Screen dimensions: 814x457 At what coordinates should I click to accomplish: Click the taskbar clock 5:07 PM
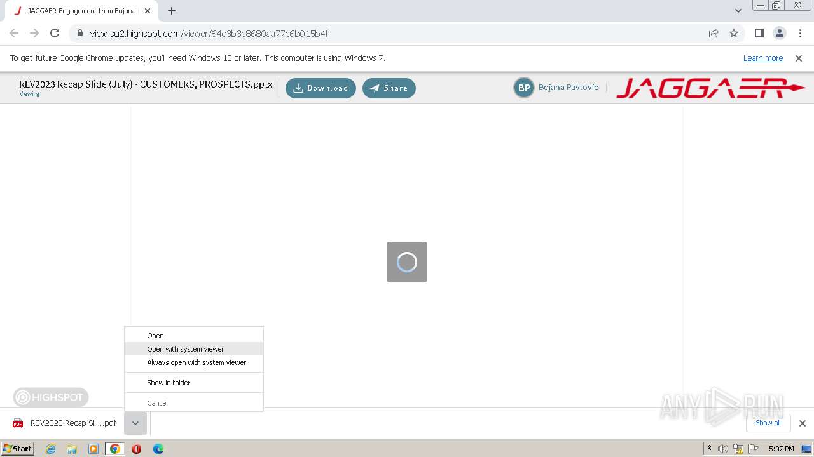coord(781,449)
